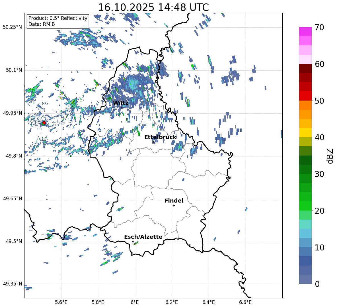Click the orange swatch just below 50 dBZ
This screenshot has width=337, height=308.
point(305,105)
